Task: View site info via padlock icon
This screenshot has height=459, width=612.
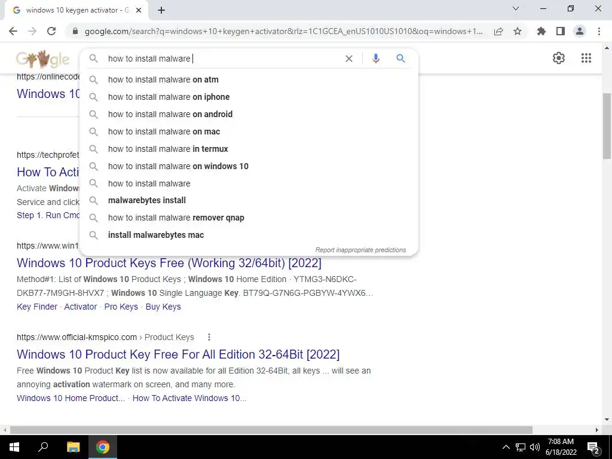Action: pyautogui.click(x=75, y=31)
